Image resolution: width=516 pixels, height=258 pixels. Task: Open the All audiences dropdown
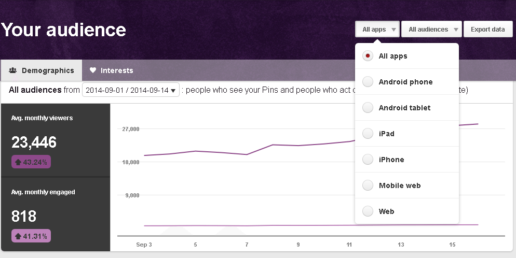click(431, 30)
